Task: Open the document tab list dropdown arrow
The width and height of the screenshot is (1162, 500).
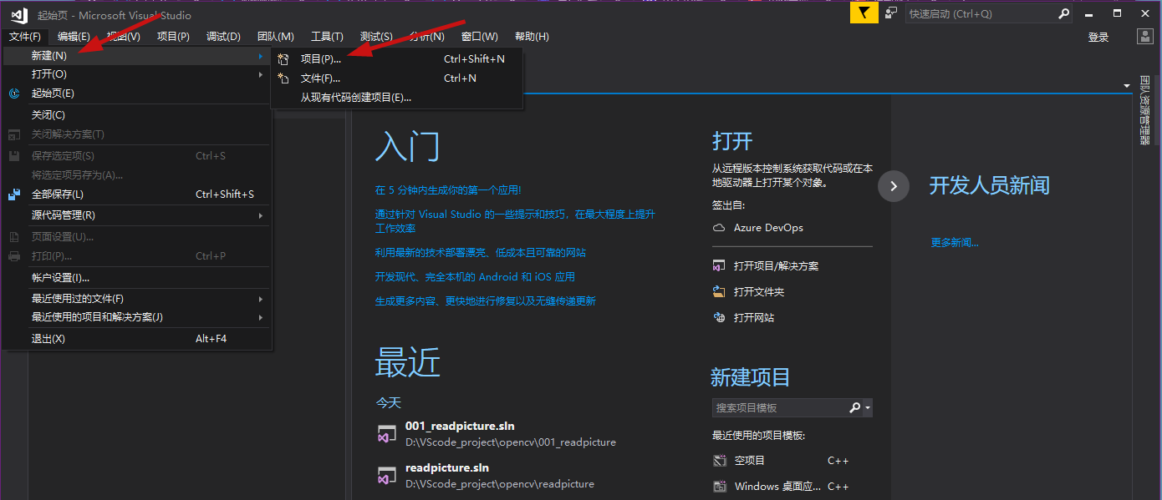Action: 1127,86
